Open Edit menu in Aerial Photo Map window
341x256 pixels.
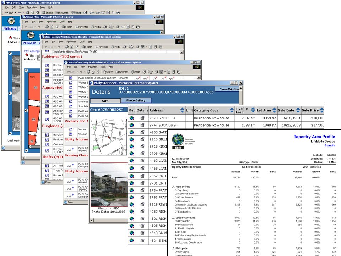[14, 7]
